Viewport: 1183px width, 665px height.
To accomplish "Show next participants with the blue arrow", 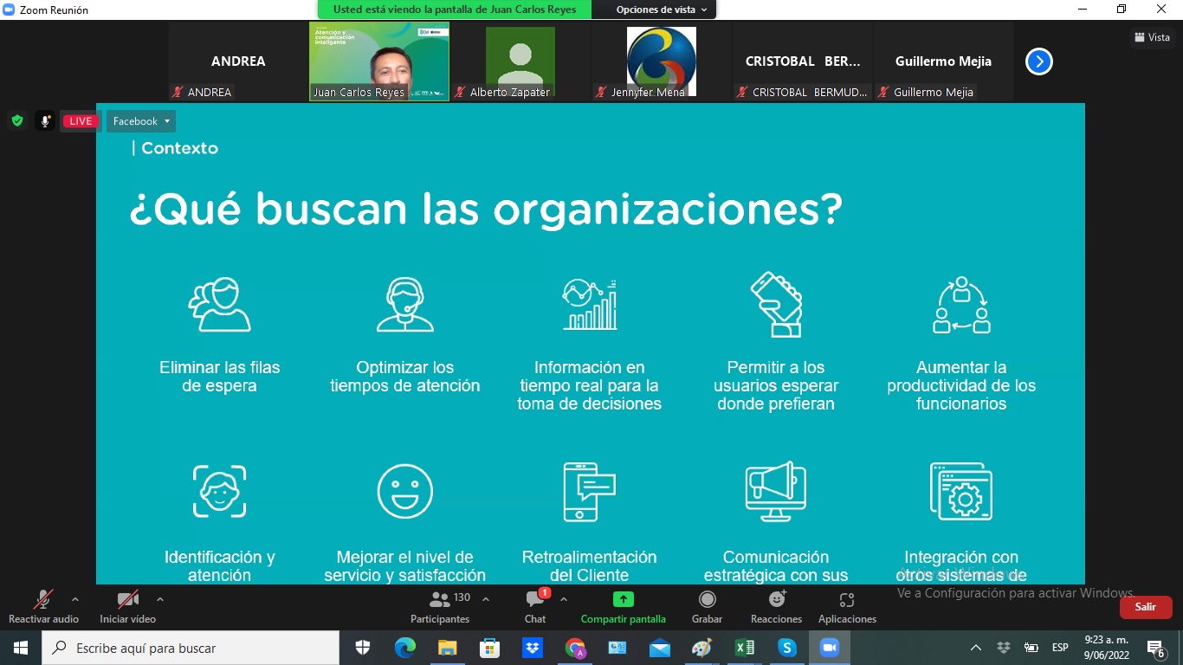I will [1039, 61].
